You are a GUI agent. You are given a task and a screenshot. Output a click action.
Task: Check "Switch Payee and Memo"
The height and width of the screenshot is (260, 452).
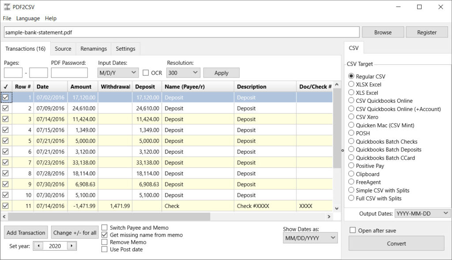[104, 228]
